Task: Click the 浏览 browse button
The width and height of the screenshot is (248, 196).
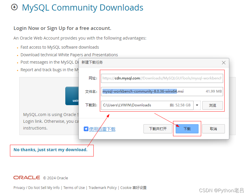Action: coord(213,105)
